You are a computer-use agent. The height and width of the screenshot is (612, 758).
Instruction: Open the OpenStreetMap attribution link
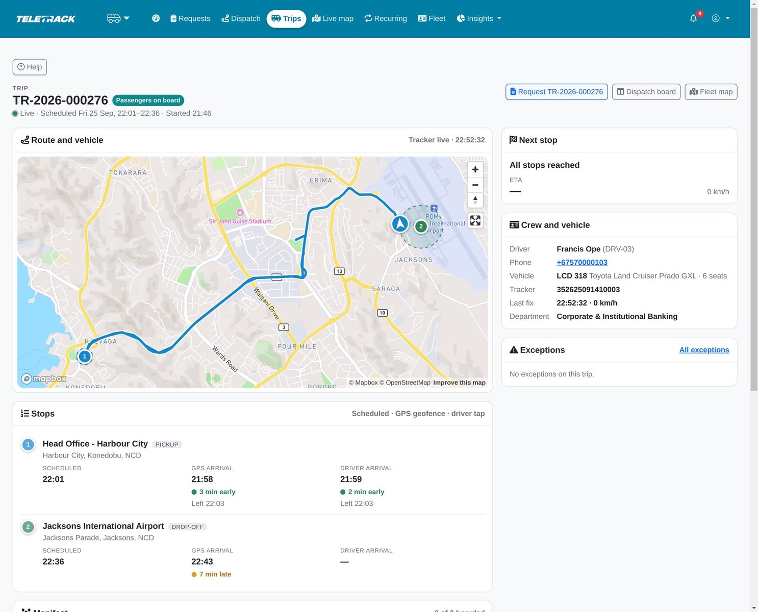405,382
